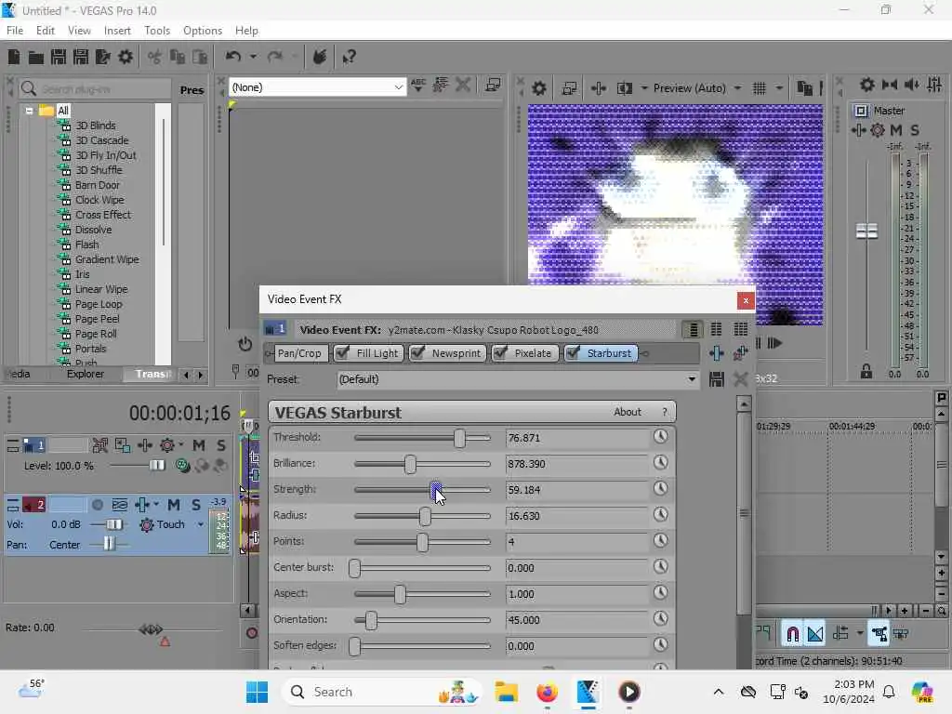Open the Preset (Default) dropdown
Screen dimensions: 952x714
pos(517,379)
